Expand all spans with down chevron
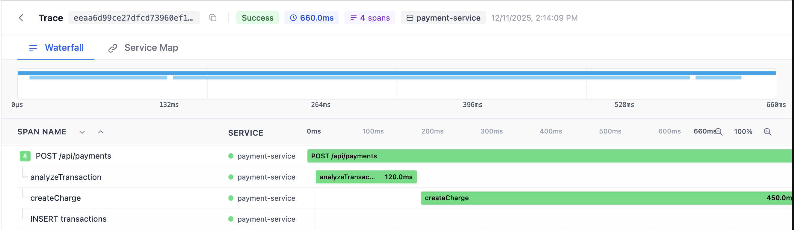 [x=82, y=132]
